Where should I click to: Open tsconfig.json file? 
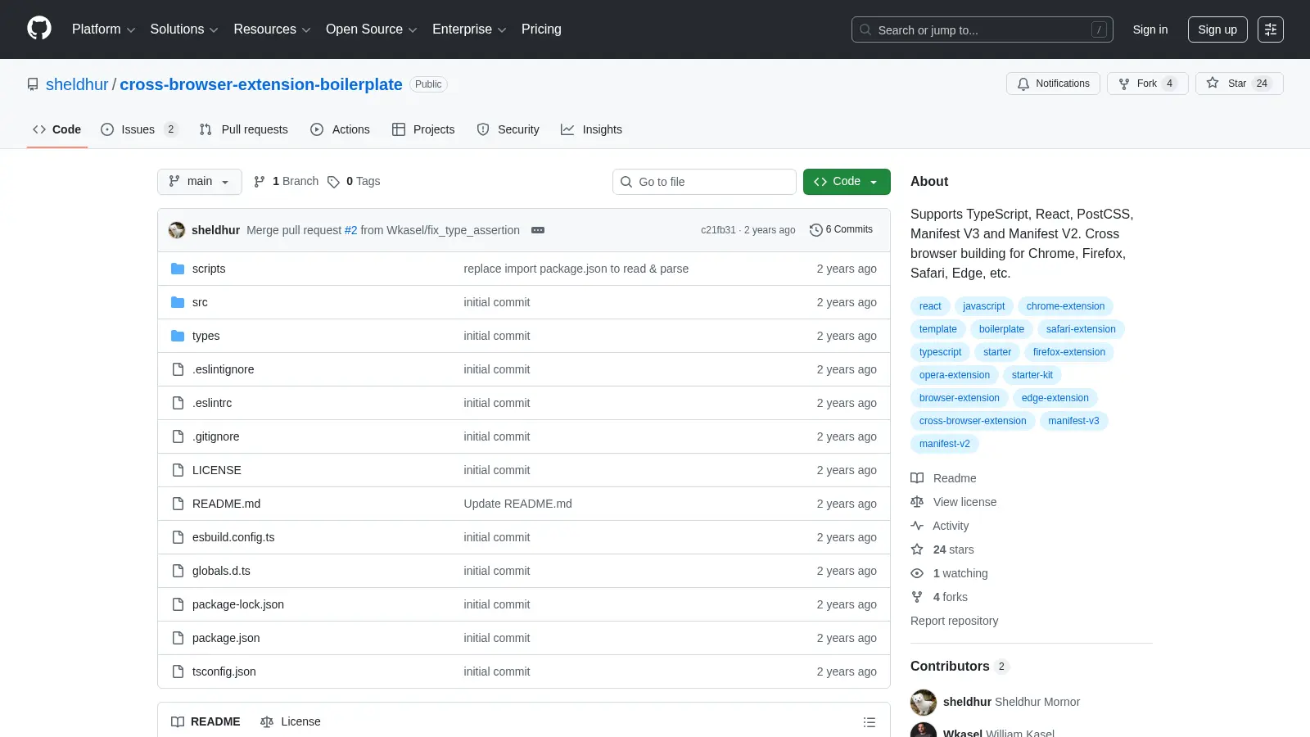point(224,671)
